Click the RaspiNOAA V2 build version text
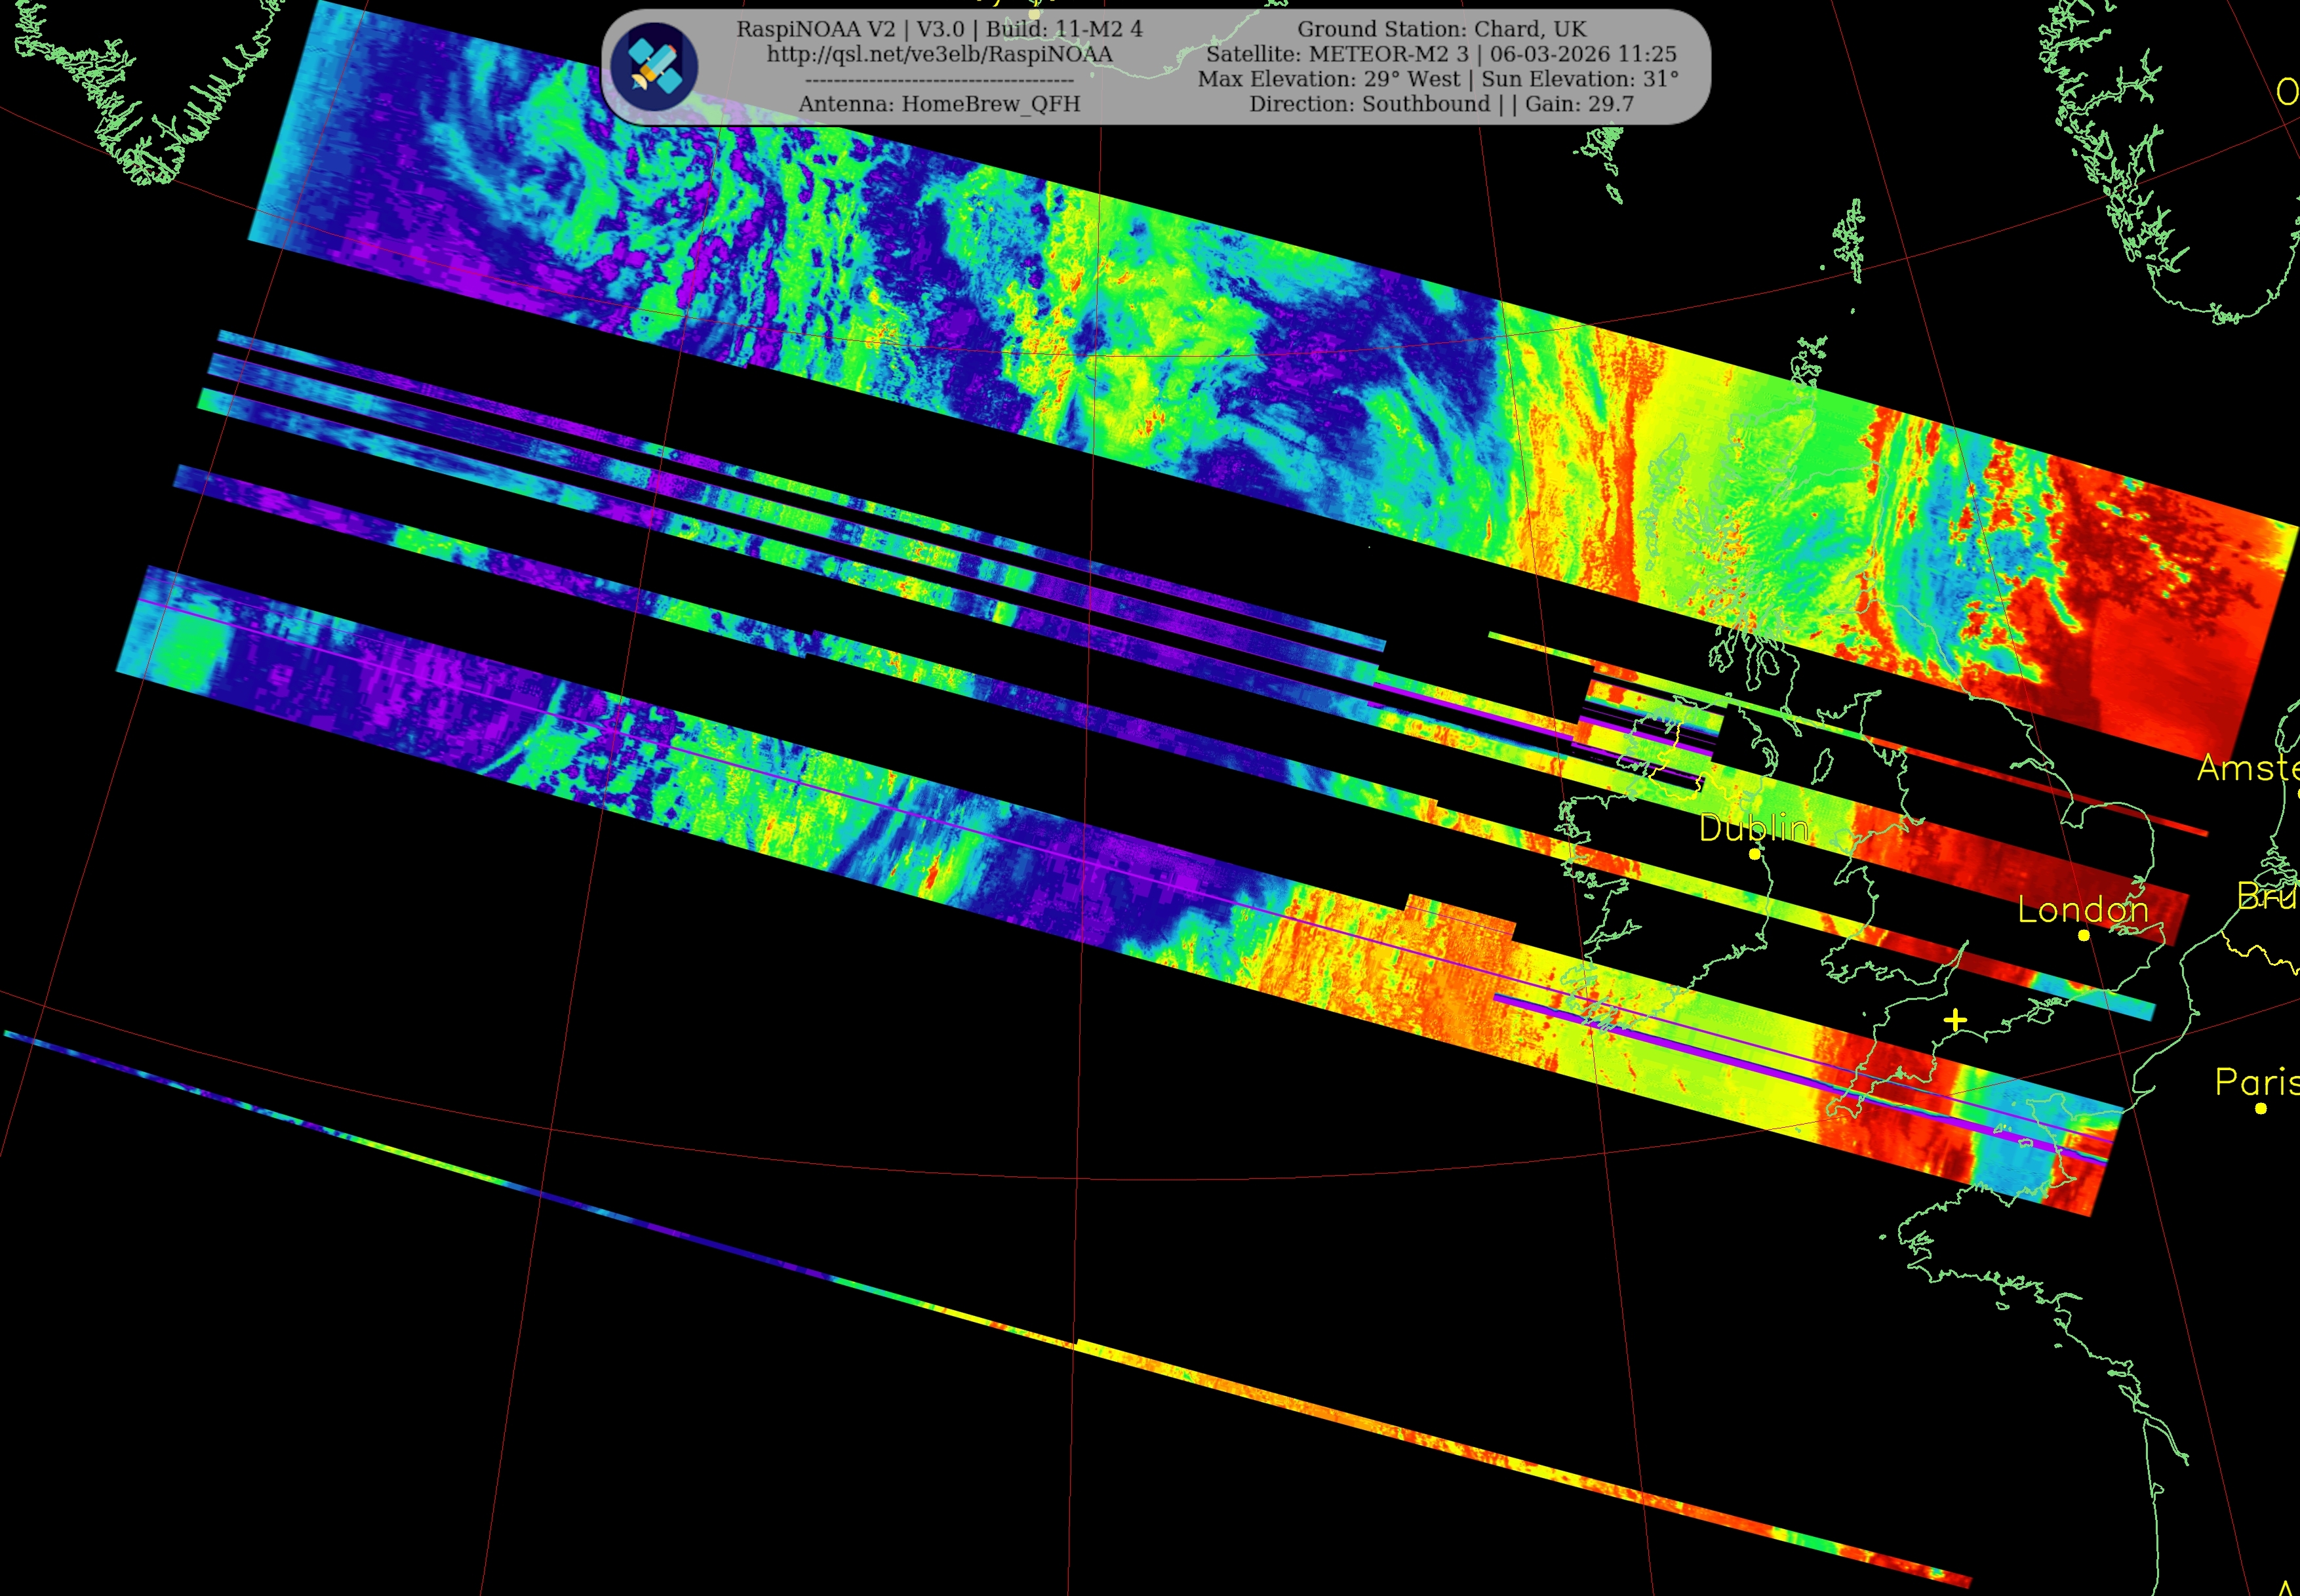The image size is (2300, 1596). [x=939, y=29]
